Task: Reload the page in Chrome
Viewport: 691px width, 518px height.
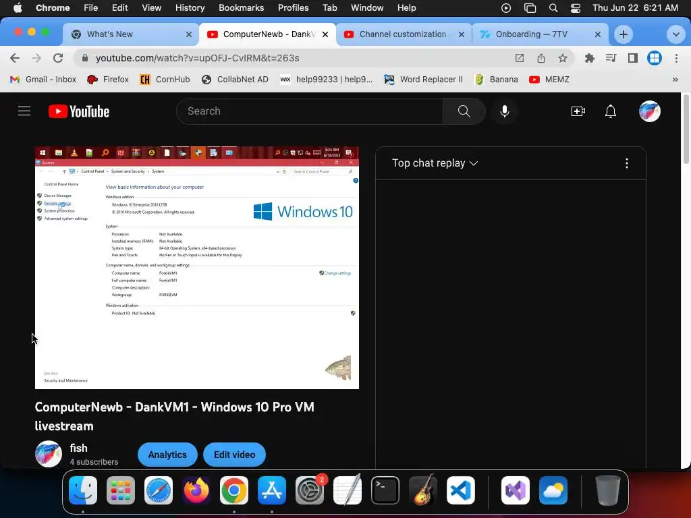Action: (58, 58)
